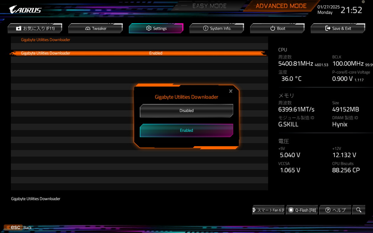Click the BCLK 100.00MHz value

(x=348, y=64)
